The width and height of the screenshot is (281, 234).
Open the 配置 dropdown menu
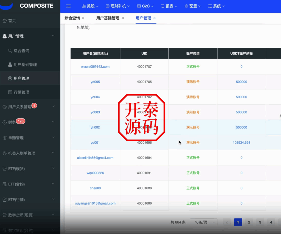[193, 6]
